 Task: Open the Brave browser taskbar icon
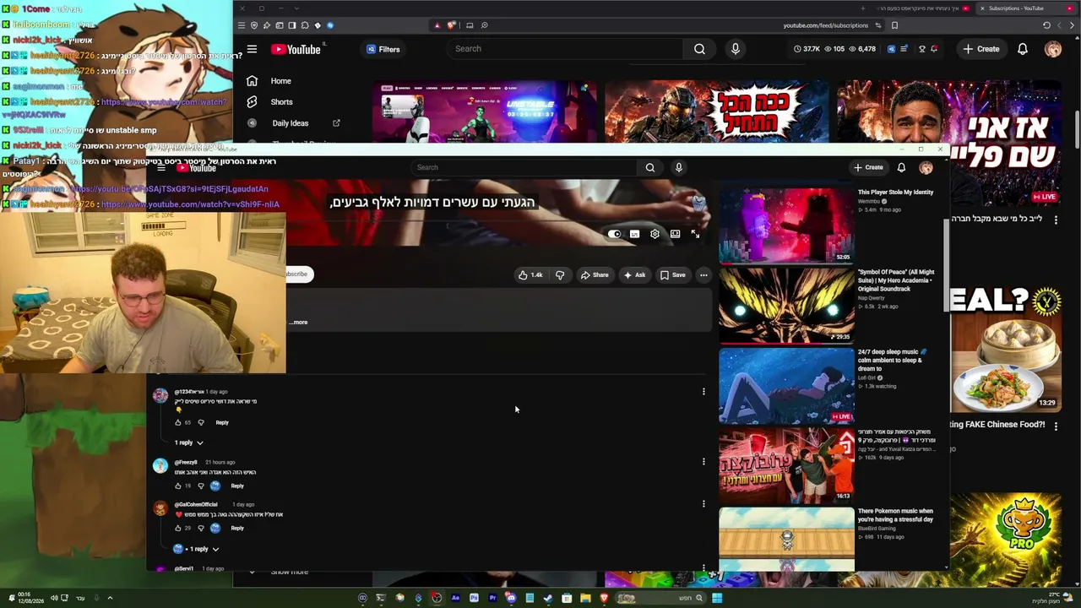pyautogui.click(x=604, y=598)
